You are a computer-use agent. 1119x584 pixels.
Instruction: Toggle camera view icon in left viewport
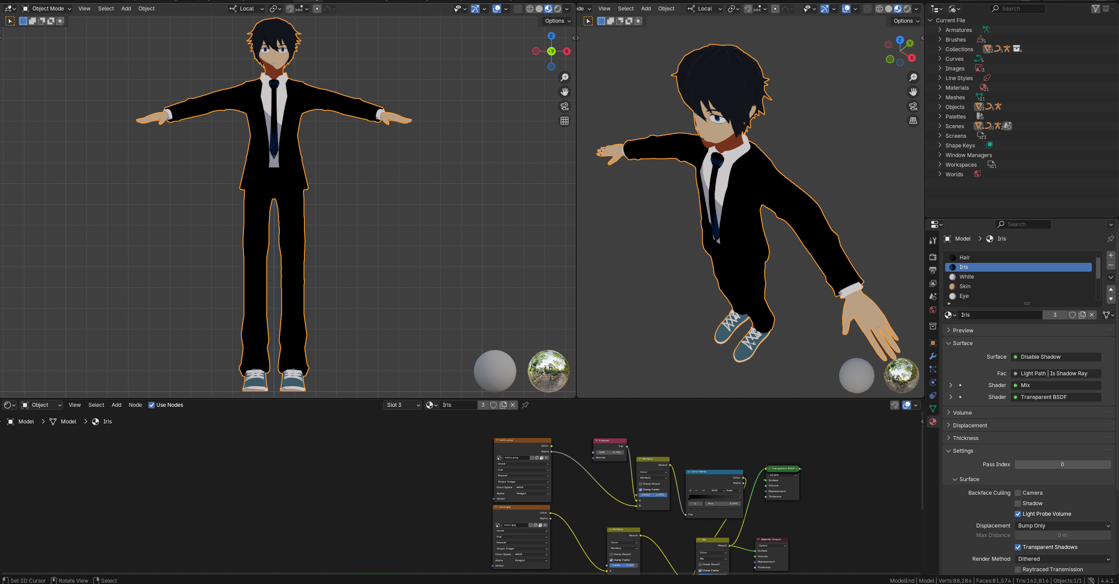point(565,106)
